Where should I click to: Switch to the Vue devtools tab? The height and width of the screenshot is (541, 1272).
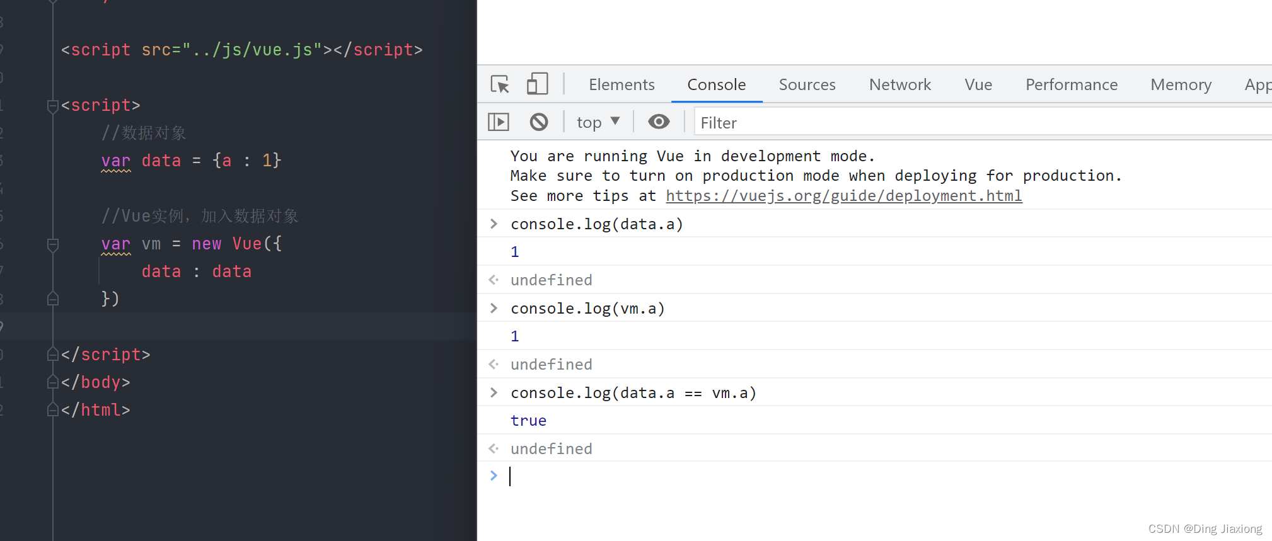[978, 84]
